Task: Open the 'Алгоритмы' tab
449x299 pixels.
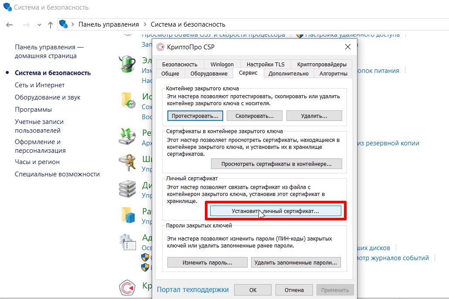Action: point(333,74)
